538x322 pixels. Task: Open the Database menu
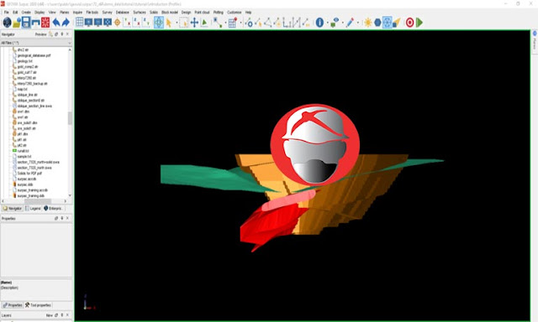point(122,13)
